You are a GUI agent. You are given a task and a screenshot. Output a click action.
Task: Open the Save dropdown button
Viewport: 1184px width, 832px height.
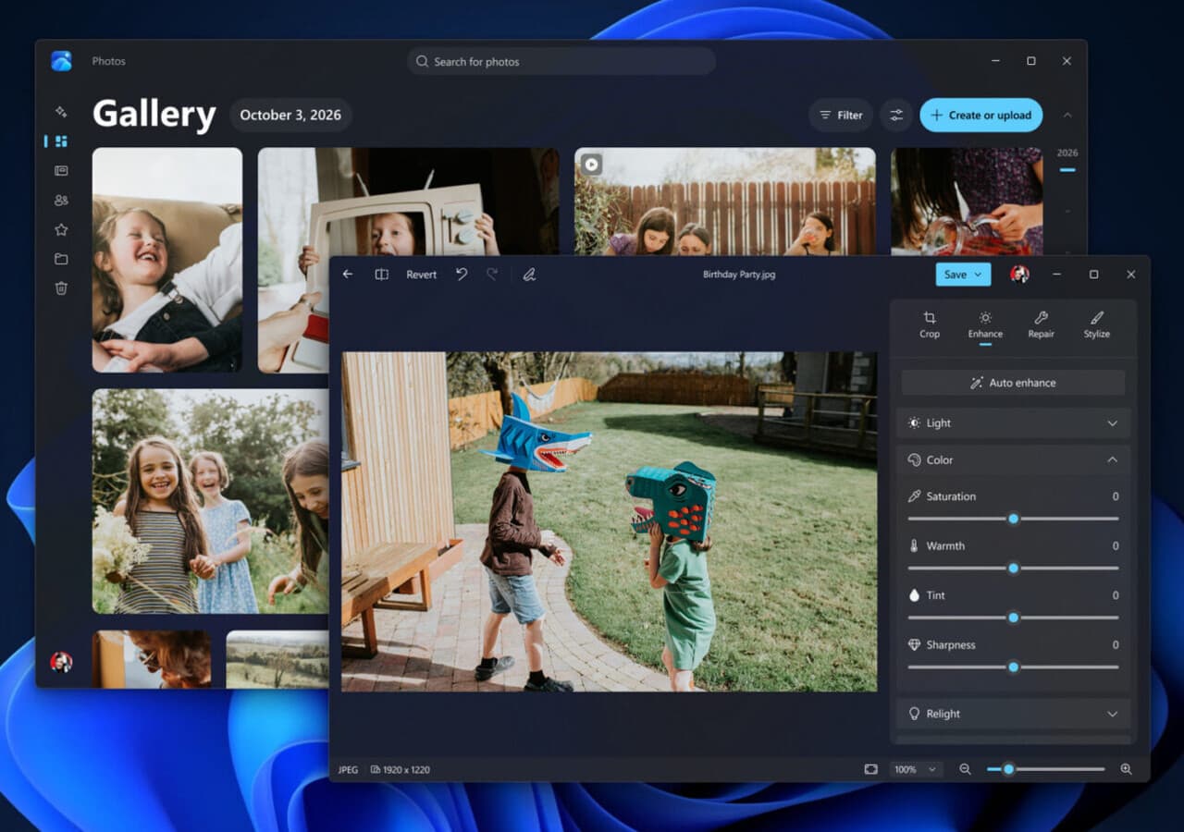[963, 275]
